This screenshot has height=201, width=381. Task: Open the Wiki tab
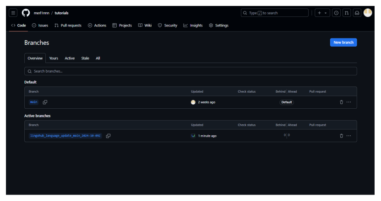[x=145, y=26]
